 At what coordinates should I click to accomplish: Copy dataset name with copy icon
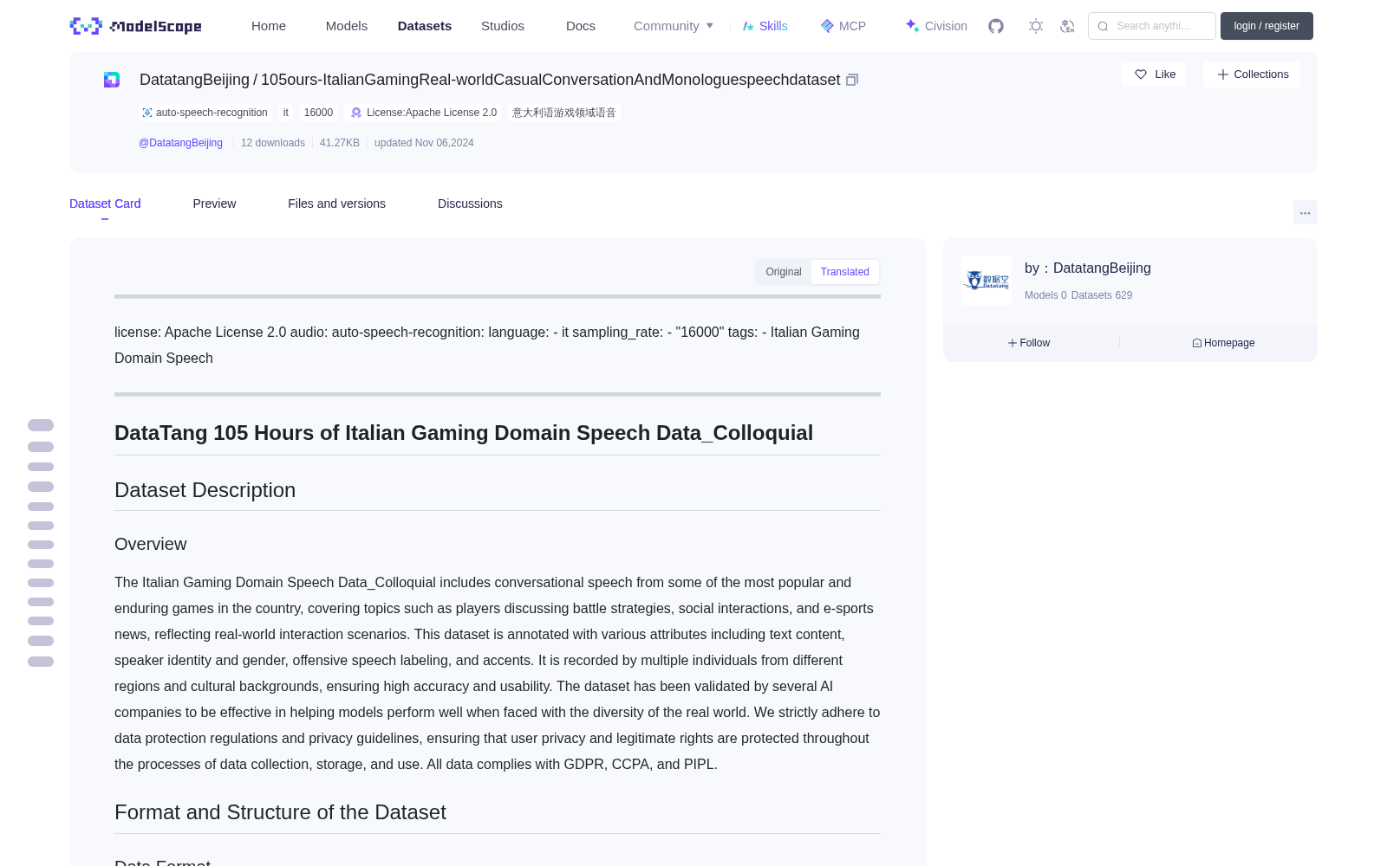[x=852, y=80]
